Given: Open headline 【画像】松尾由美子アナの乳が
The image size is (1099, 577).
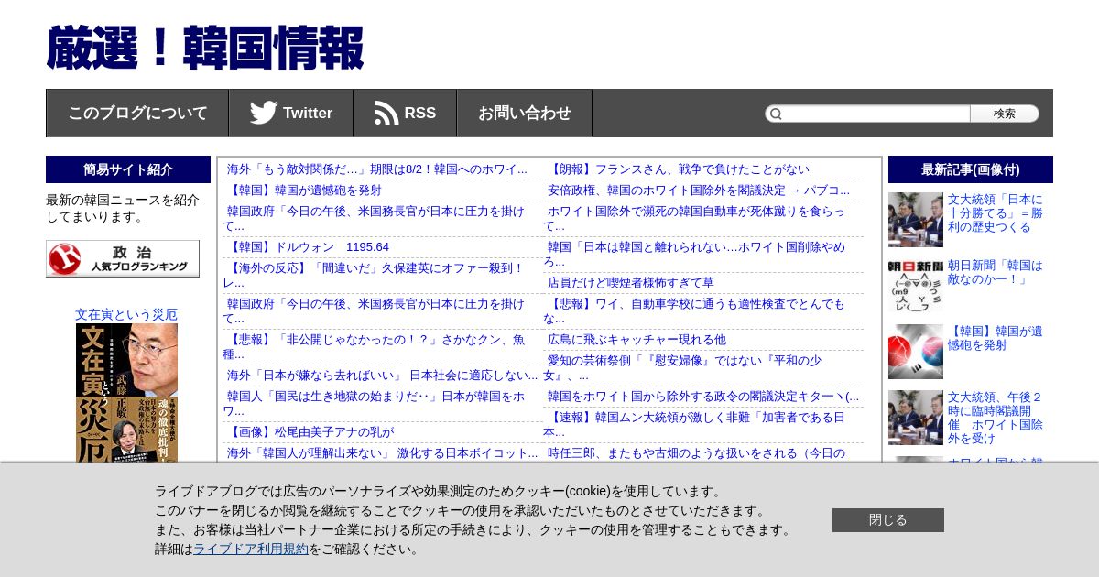Looking at the screenshot, I should click(x=310, y=432).
